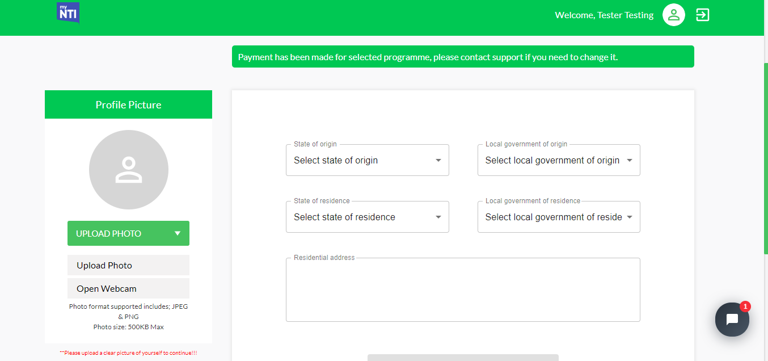Image resolution: width=768 pixels, height=361 pixels.
Task: Open Local government of residence dropdown
Action: point(559,217)
